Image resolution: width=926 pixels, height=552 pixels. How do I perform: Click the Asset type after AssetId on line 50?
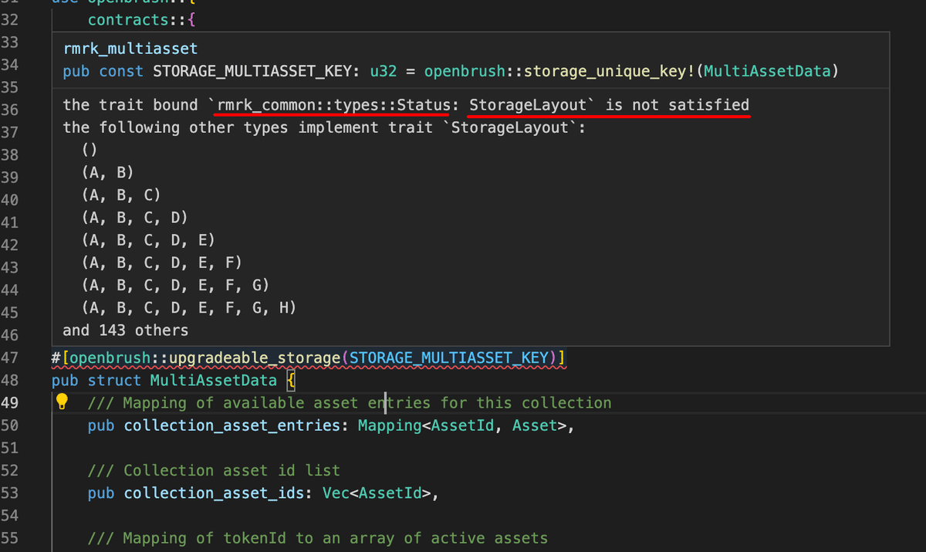[535, 425]
